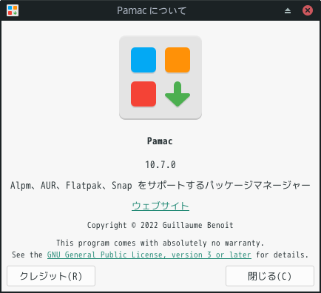The image size is (321, 293).
Task: Click the 'no warranty' notice text
Action: (160, 243)
